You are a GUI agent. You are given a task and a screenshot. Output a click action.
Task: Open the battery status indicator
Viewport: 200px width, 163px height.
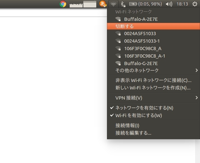point(146,4)
